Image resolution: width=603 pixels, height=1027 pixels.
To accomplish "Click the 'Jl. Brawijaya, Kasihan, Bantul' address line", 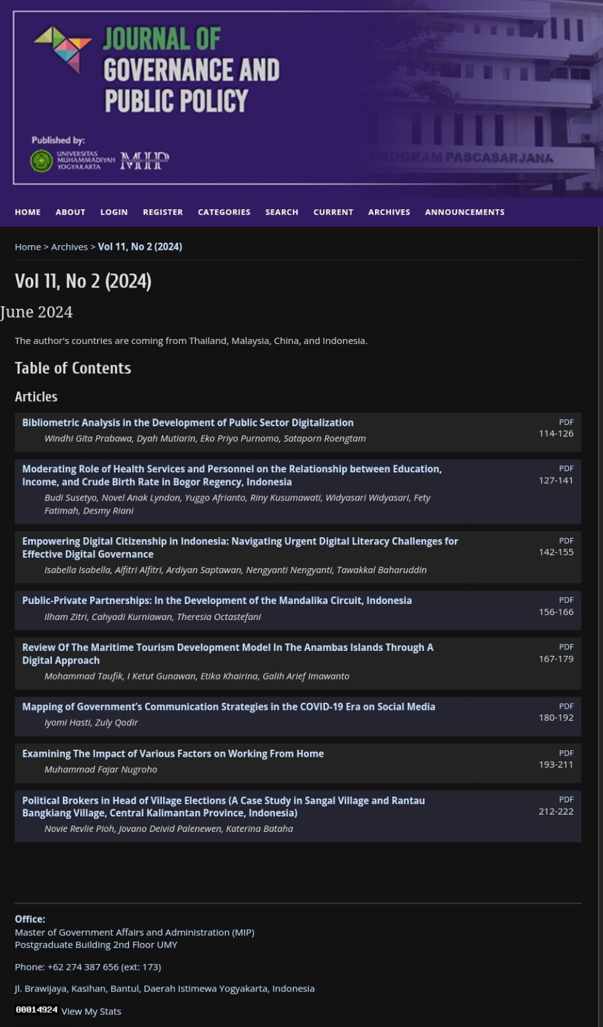I will 165,988.
